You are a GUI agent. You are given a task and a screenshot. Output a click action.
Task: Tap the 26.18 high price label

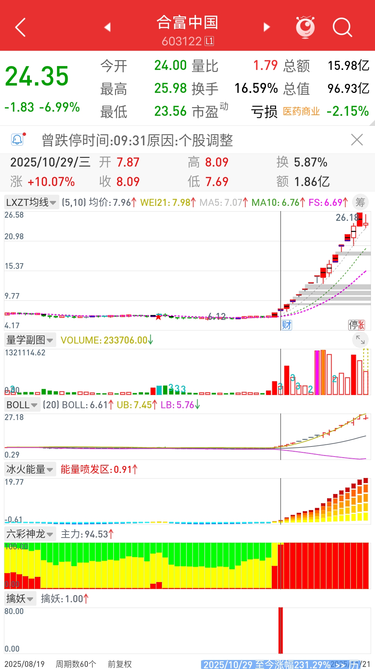point(347,218)
